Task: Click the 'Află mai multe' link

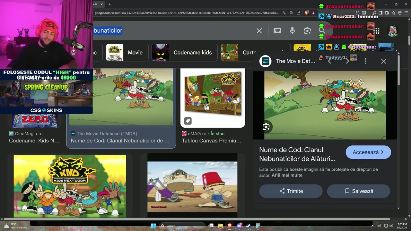Action: point(287,175)
